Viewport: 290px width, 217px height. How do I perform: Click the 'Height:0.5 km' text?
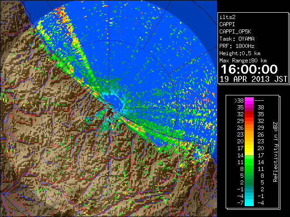click(240, 53)
